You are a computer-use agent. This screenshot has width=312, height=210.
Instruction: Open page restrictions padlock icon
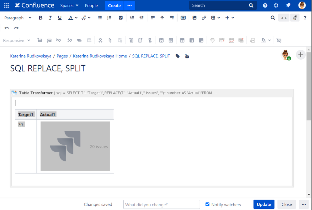click(x=187, y=56)
